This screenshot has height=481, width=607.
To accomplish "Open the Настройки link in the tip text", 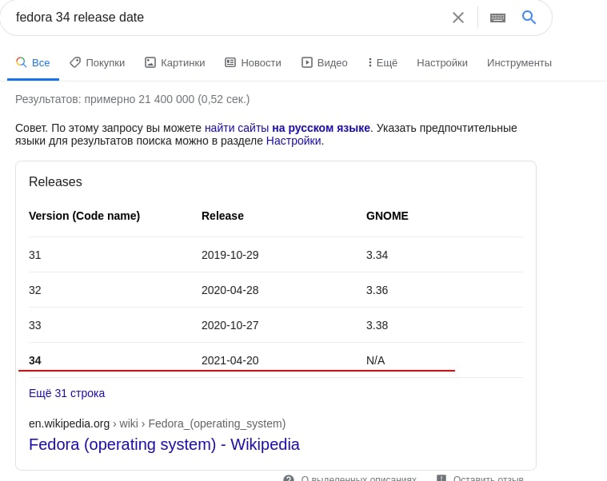I will click(294, 141).
